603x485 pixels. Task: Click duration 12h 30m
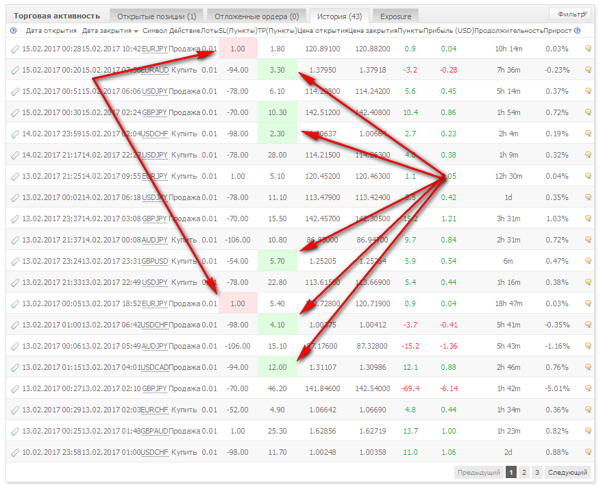pyautogui.click(x=508, y=177)
